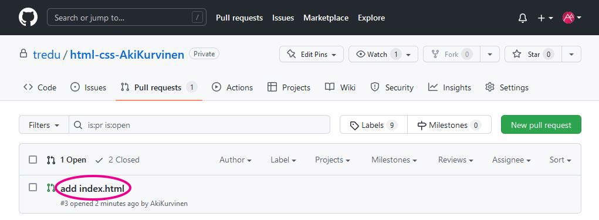Open Explore in top navigation
This screenshot has width=599, height=220.
[371, 18]
